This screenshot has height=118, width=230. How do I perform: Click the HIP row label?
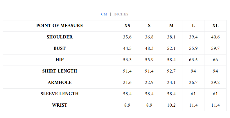click(x=60, y=60)
